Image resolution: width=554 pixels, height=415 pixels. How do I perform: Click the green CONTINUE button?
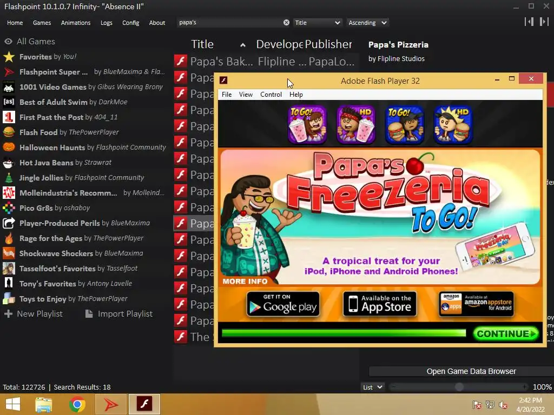click(x=506, y=333)
